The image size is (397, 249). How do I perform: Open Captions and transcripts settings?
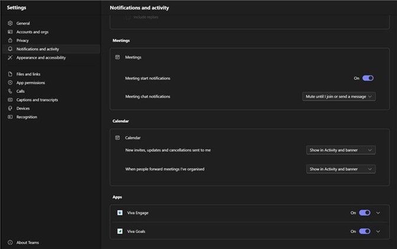[x=37, y=100]
